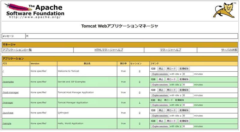The height and width of the screenshot is (132, 240).
Task: Select OK message text
Action: click(27, 36)
